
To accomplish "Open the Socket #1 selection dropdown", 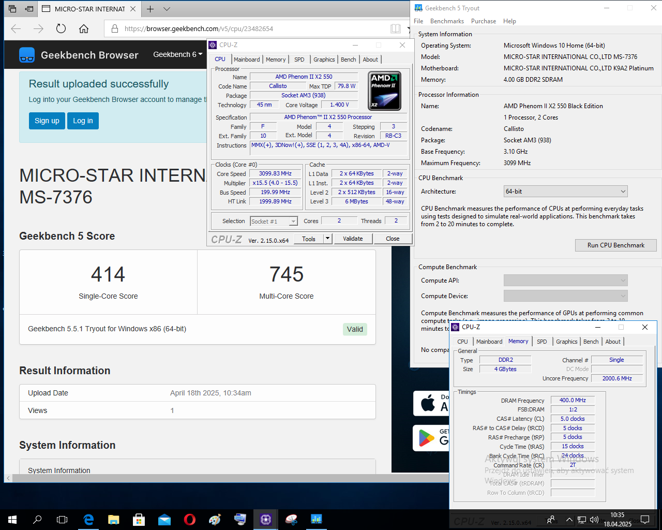I will tap(274, 221).
